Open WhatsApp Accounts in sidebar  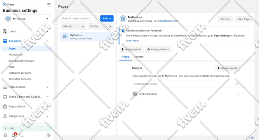[x=20, y=79]
